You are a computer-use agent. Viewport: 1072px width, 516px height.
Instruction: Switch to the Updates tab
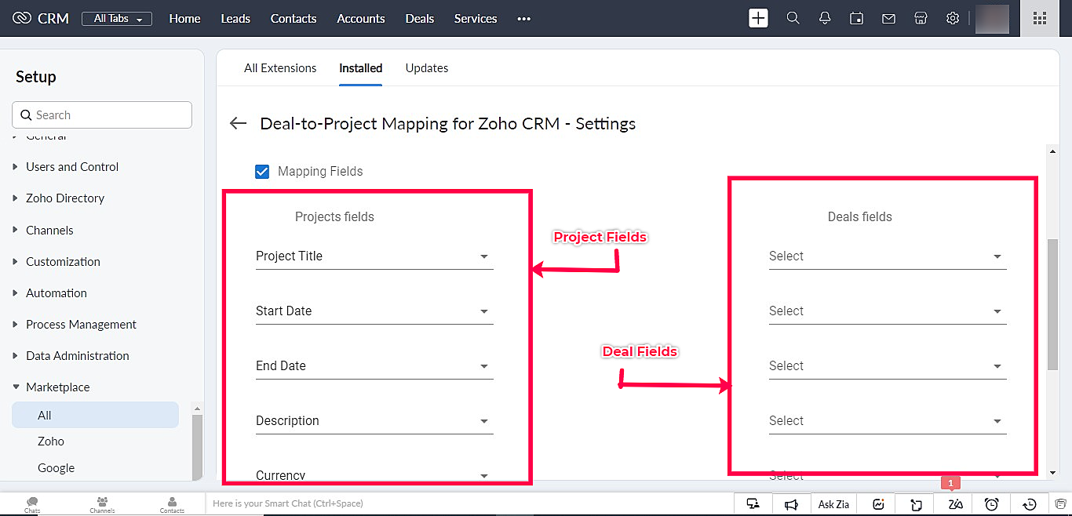tap(427, 68)
